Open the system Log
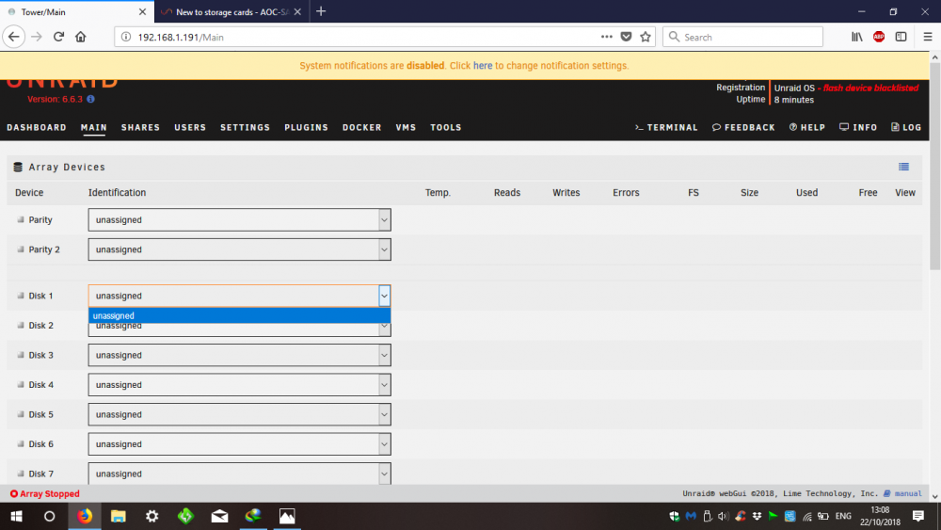 click(906, 127)
